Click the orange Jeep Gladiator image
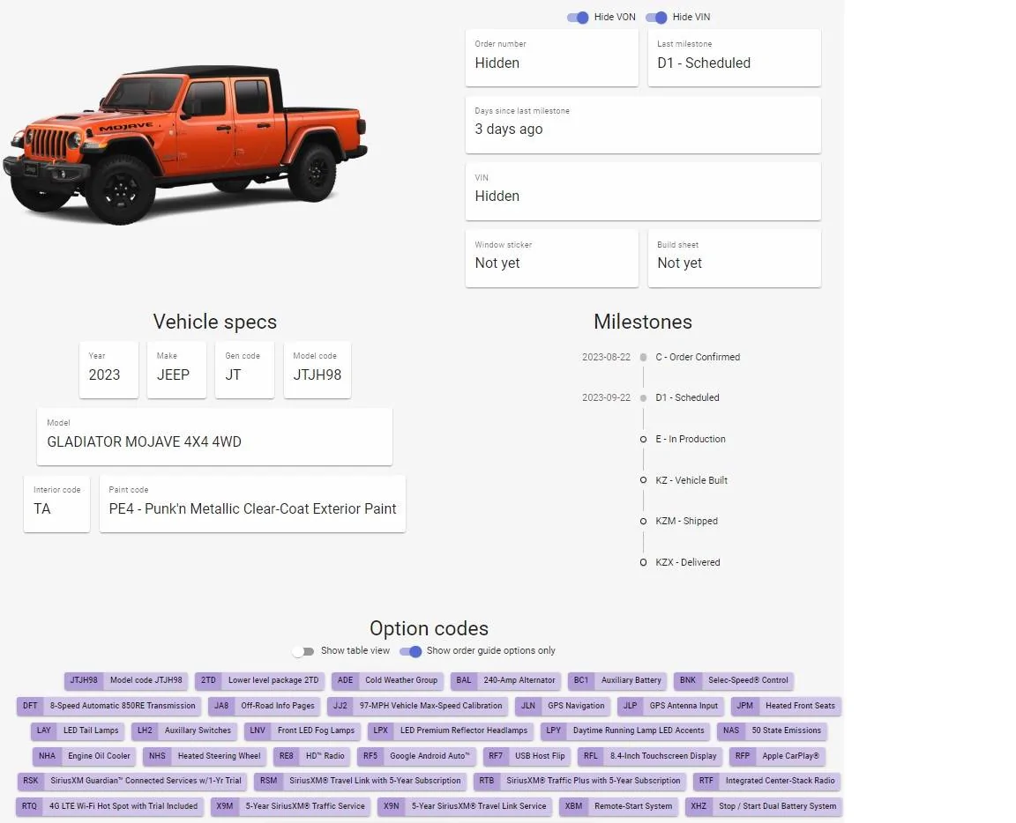Image resolution: width=1016 pixels, height=823 pixels. tap(185, 144)
